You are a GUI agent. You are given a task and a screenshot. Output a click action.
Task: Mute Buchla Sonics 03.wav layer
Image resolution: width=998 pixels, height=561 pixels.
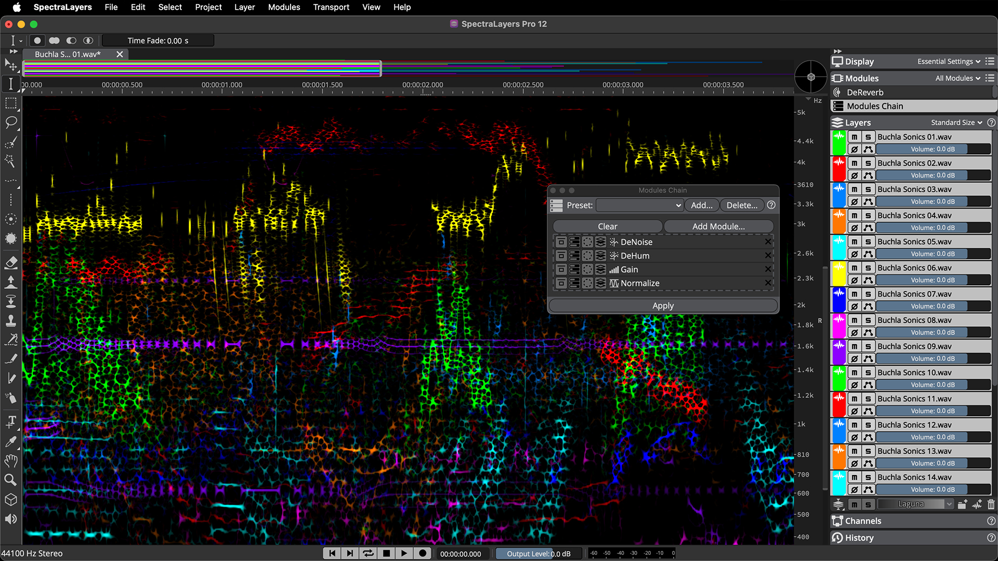854,190
